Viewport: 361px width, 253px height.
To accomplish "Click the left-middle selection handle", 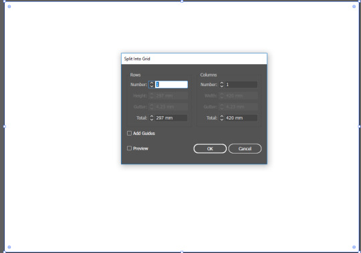I will coord(5,126).
